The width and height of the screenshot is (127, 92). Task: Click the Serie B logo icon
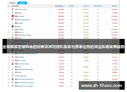[x=13, y=72]
